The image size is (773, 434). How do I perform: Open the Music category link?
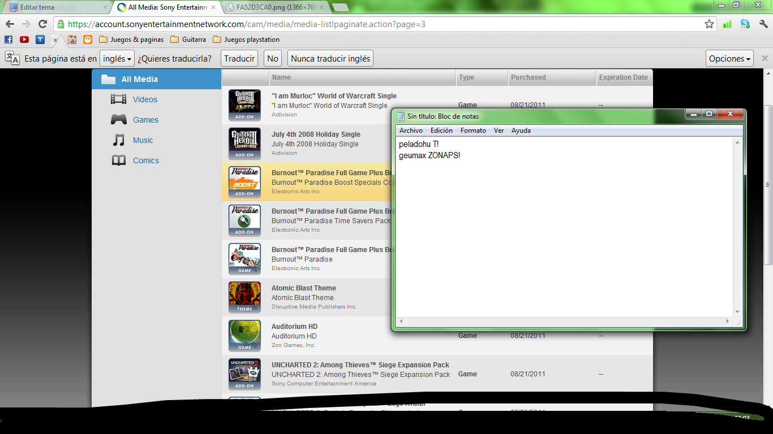pyautogui.click(x=143, y=140)
